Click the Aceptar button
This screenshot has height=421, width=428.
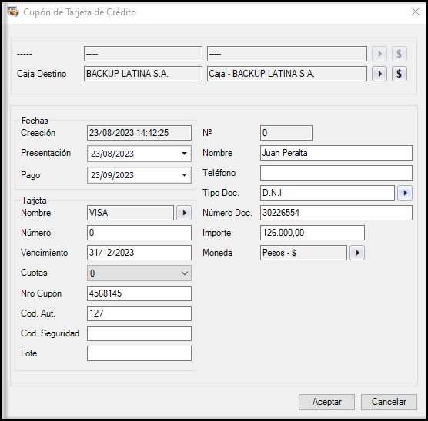point(326,402)
